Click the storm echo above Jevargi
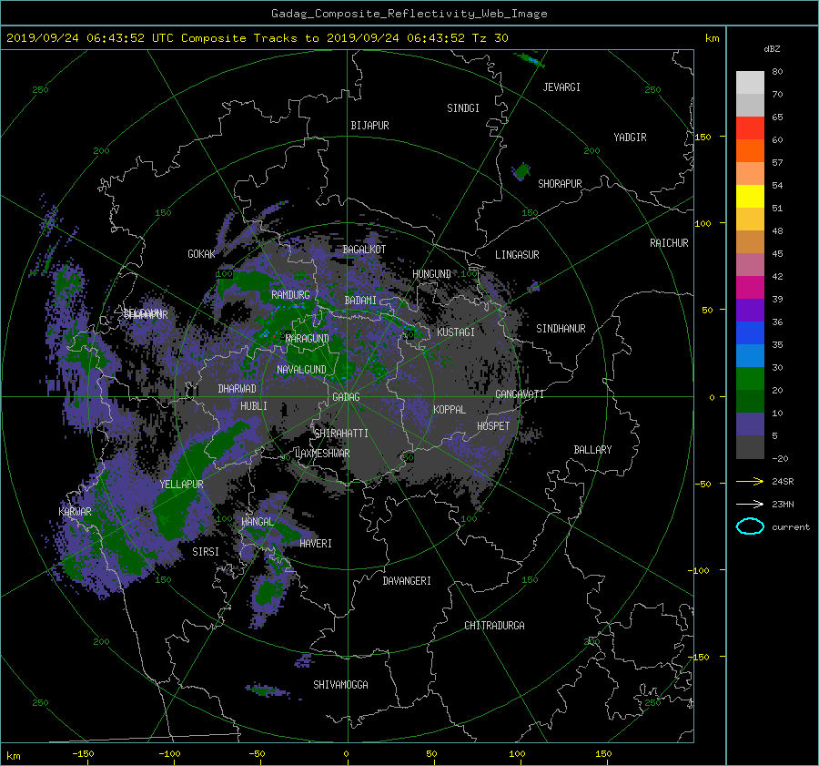Screen dimensions: 819x766 (530, 59)
